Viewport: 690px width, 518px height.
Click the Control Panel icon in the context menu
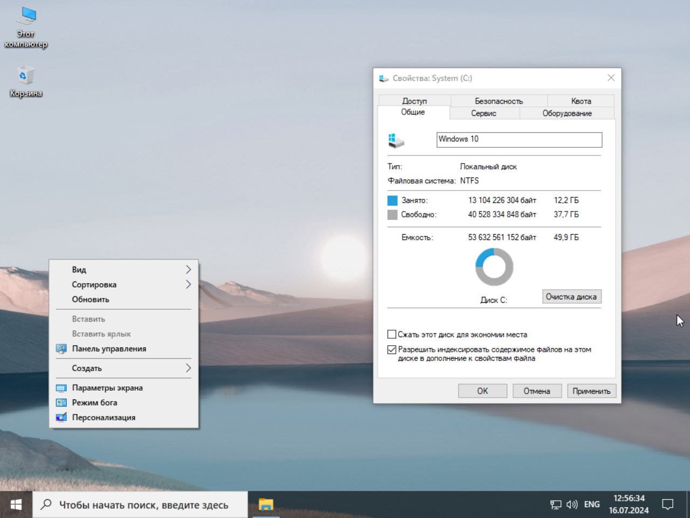click(x=61, y=349)
